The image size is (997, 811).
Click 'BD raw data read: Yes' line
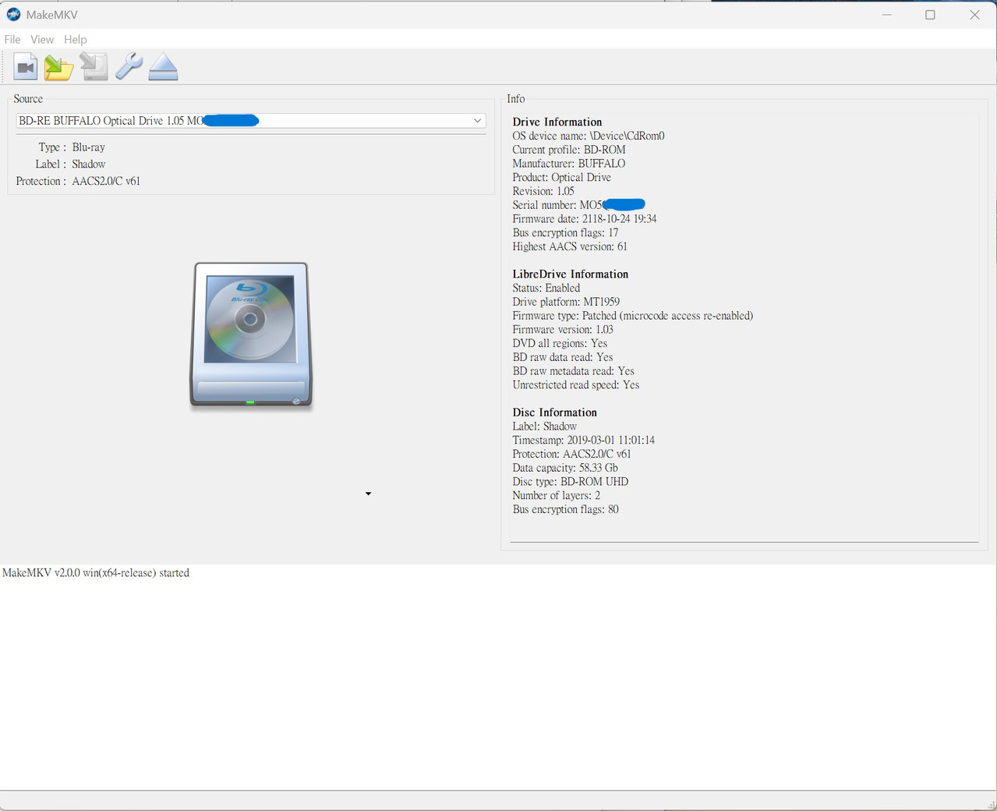[563, 357]
